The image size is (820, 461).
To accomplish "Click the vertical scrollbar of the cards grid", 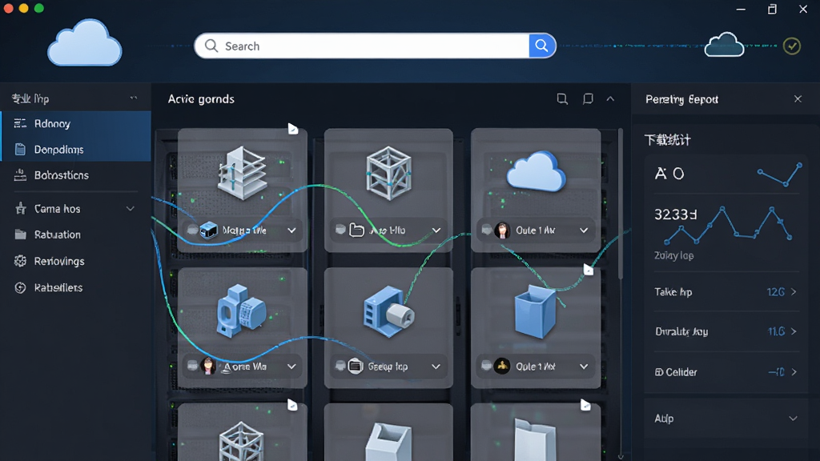I will pyautogui.click(x=621, y=204).
